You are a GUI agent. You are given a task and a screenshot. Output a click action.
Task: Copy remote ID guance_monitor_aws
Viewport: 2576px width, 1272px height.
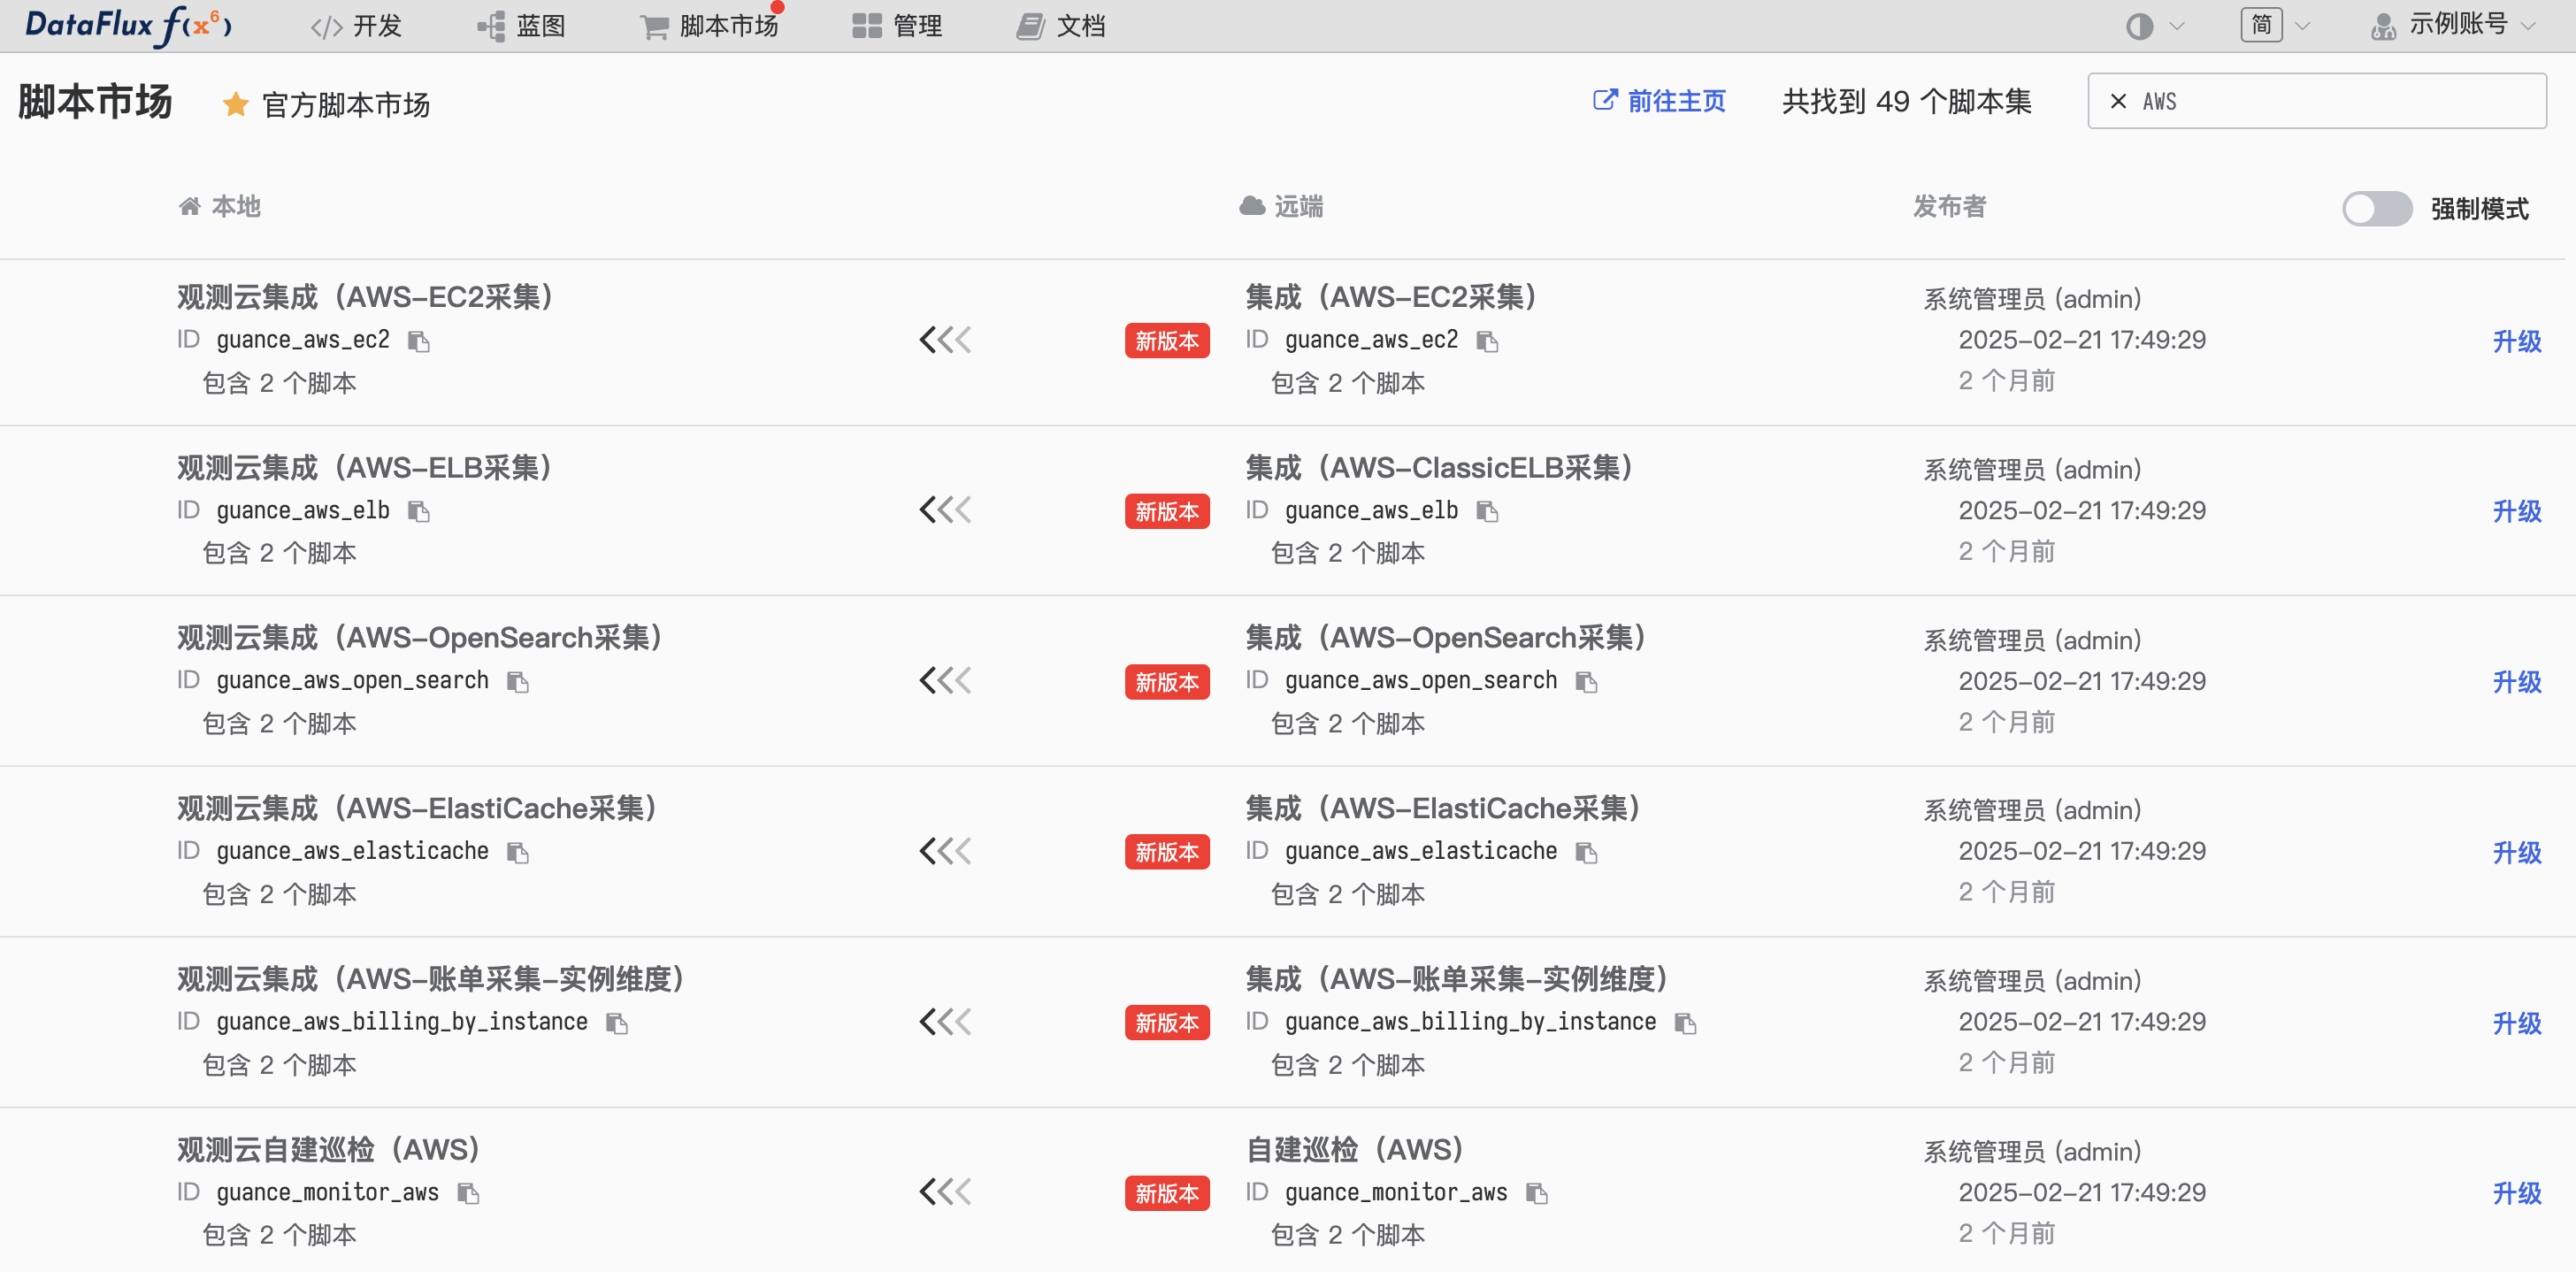[x=1538, y=1194]
